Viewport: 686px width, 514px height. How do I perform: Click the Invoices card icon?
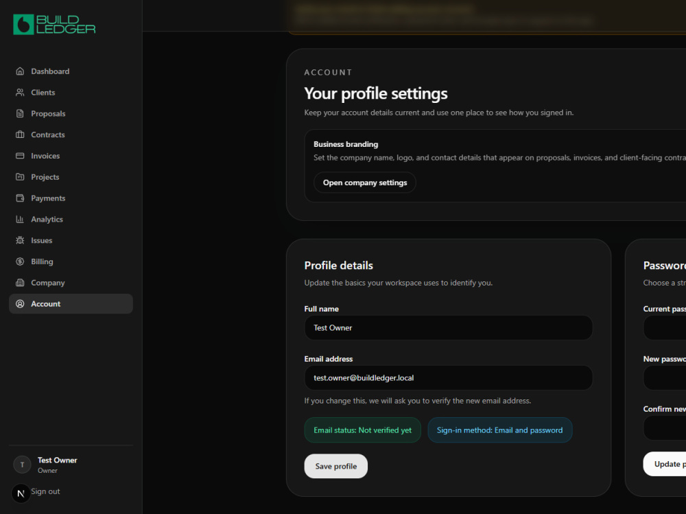20,156
